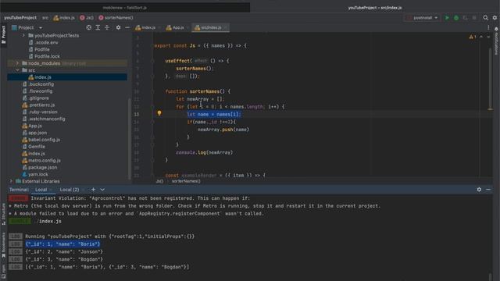This screenshot has width=500, height=281.
Task: Open the Project vertical side tab
Action: click(x=3, y=34)
